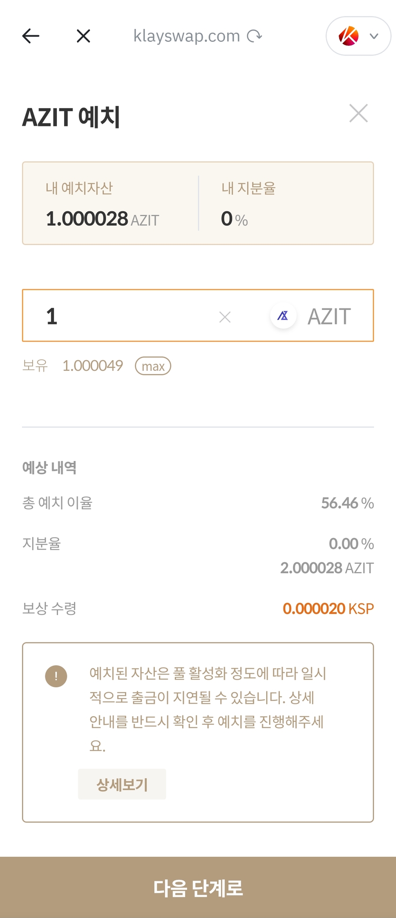Click the 보유 balance value 1.000049
This screenshot has height=918, width=396.
pos(92,365)
